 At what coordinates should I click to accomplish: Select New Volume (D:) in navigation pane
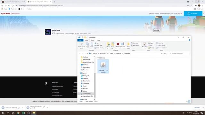pyautogui.click(x=87, y=96)
